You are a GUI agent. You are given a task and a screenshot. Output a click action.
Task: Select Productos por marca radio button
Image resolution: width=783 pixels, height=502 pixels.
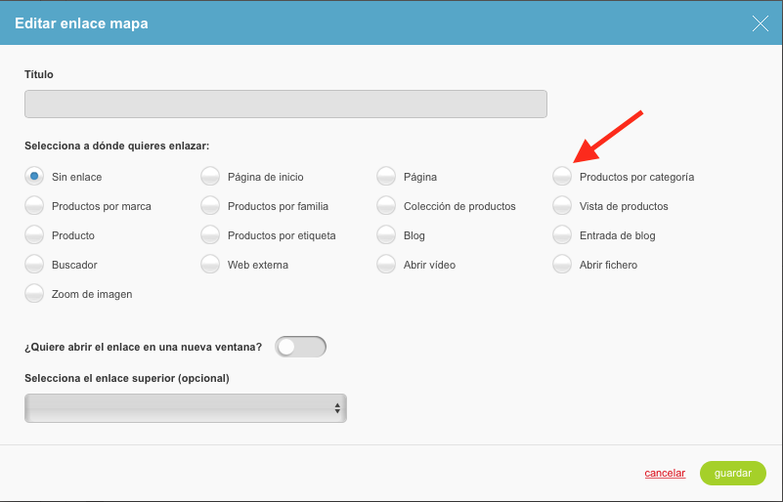click(34, 206)
